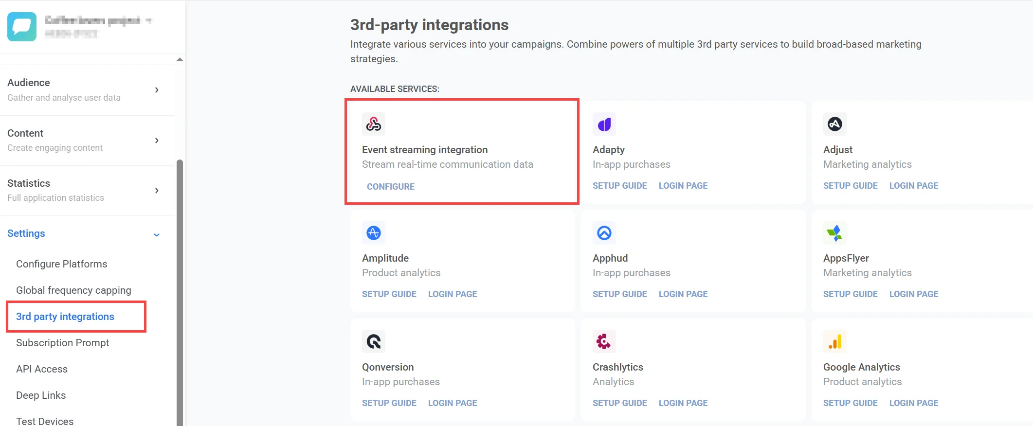Screen dimensions: 1033x426
Task: Open Amplitude LOGIN PAGE link
Action: 453,294
